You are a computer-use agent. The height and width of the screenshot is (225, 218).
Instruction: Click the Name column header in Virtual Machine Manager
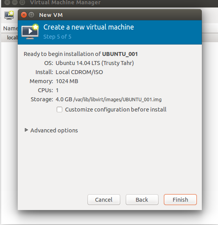(x=10, y=28)
